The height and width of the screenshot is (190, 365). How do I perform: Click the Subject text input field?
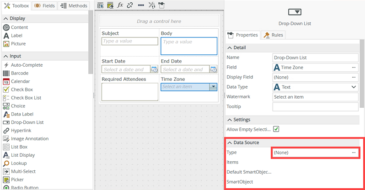pyautogui.click(x=129, y=41)
